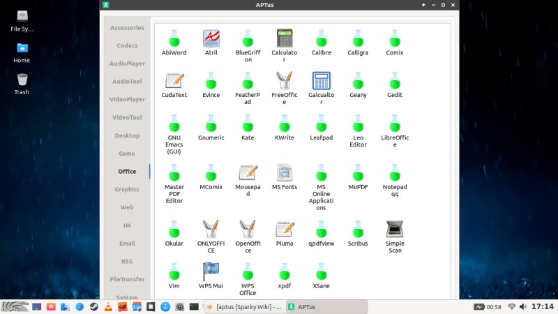Image resolution: width=558 pixels, height=314 pixels.
Task: Select the Leo Editor icon
Action: 358,124
